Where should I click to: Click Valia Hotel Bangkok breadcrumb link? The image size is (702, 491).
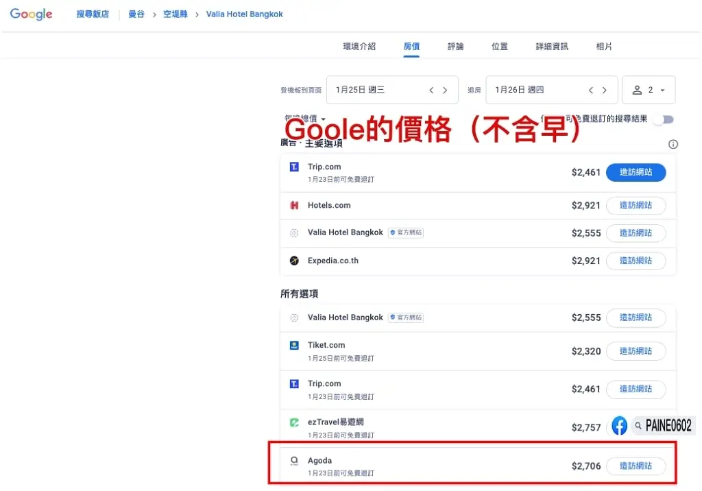click(245, 14)
